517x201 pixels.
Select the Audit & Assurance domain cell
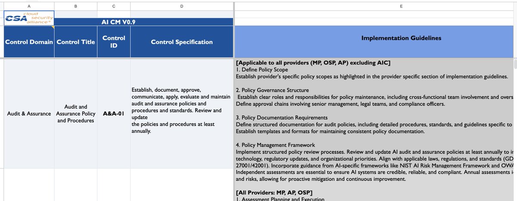[29, 114]
